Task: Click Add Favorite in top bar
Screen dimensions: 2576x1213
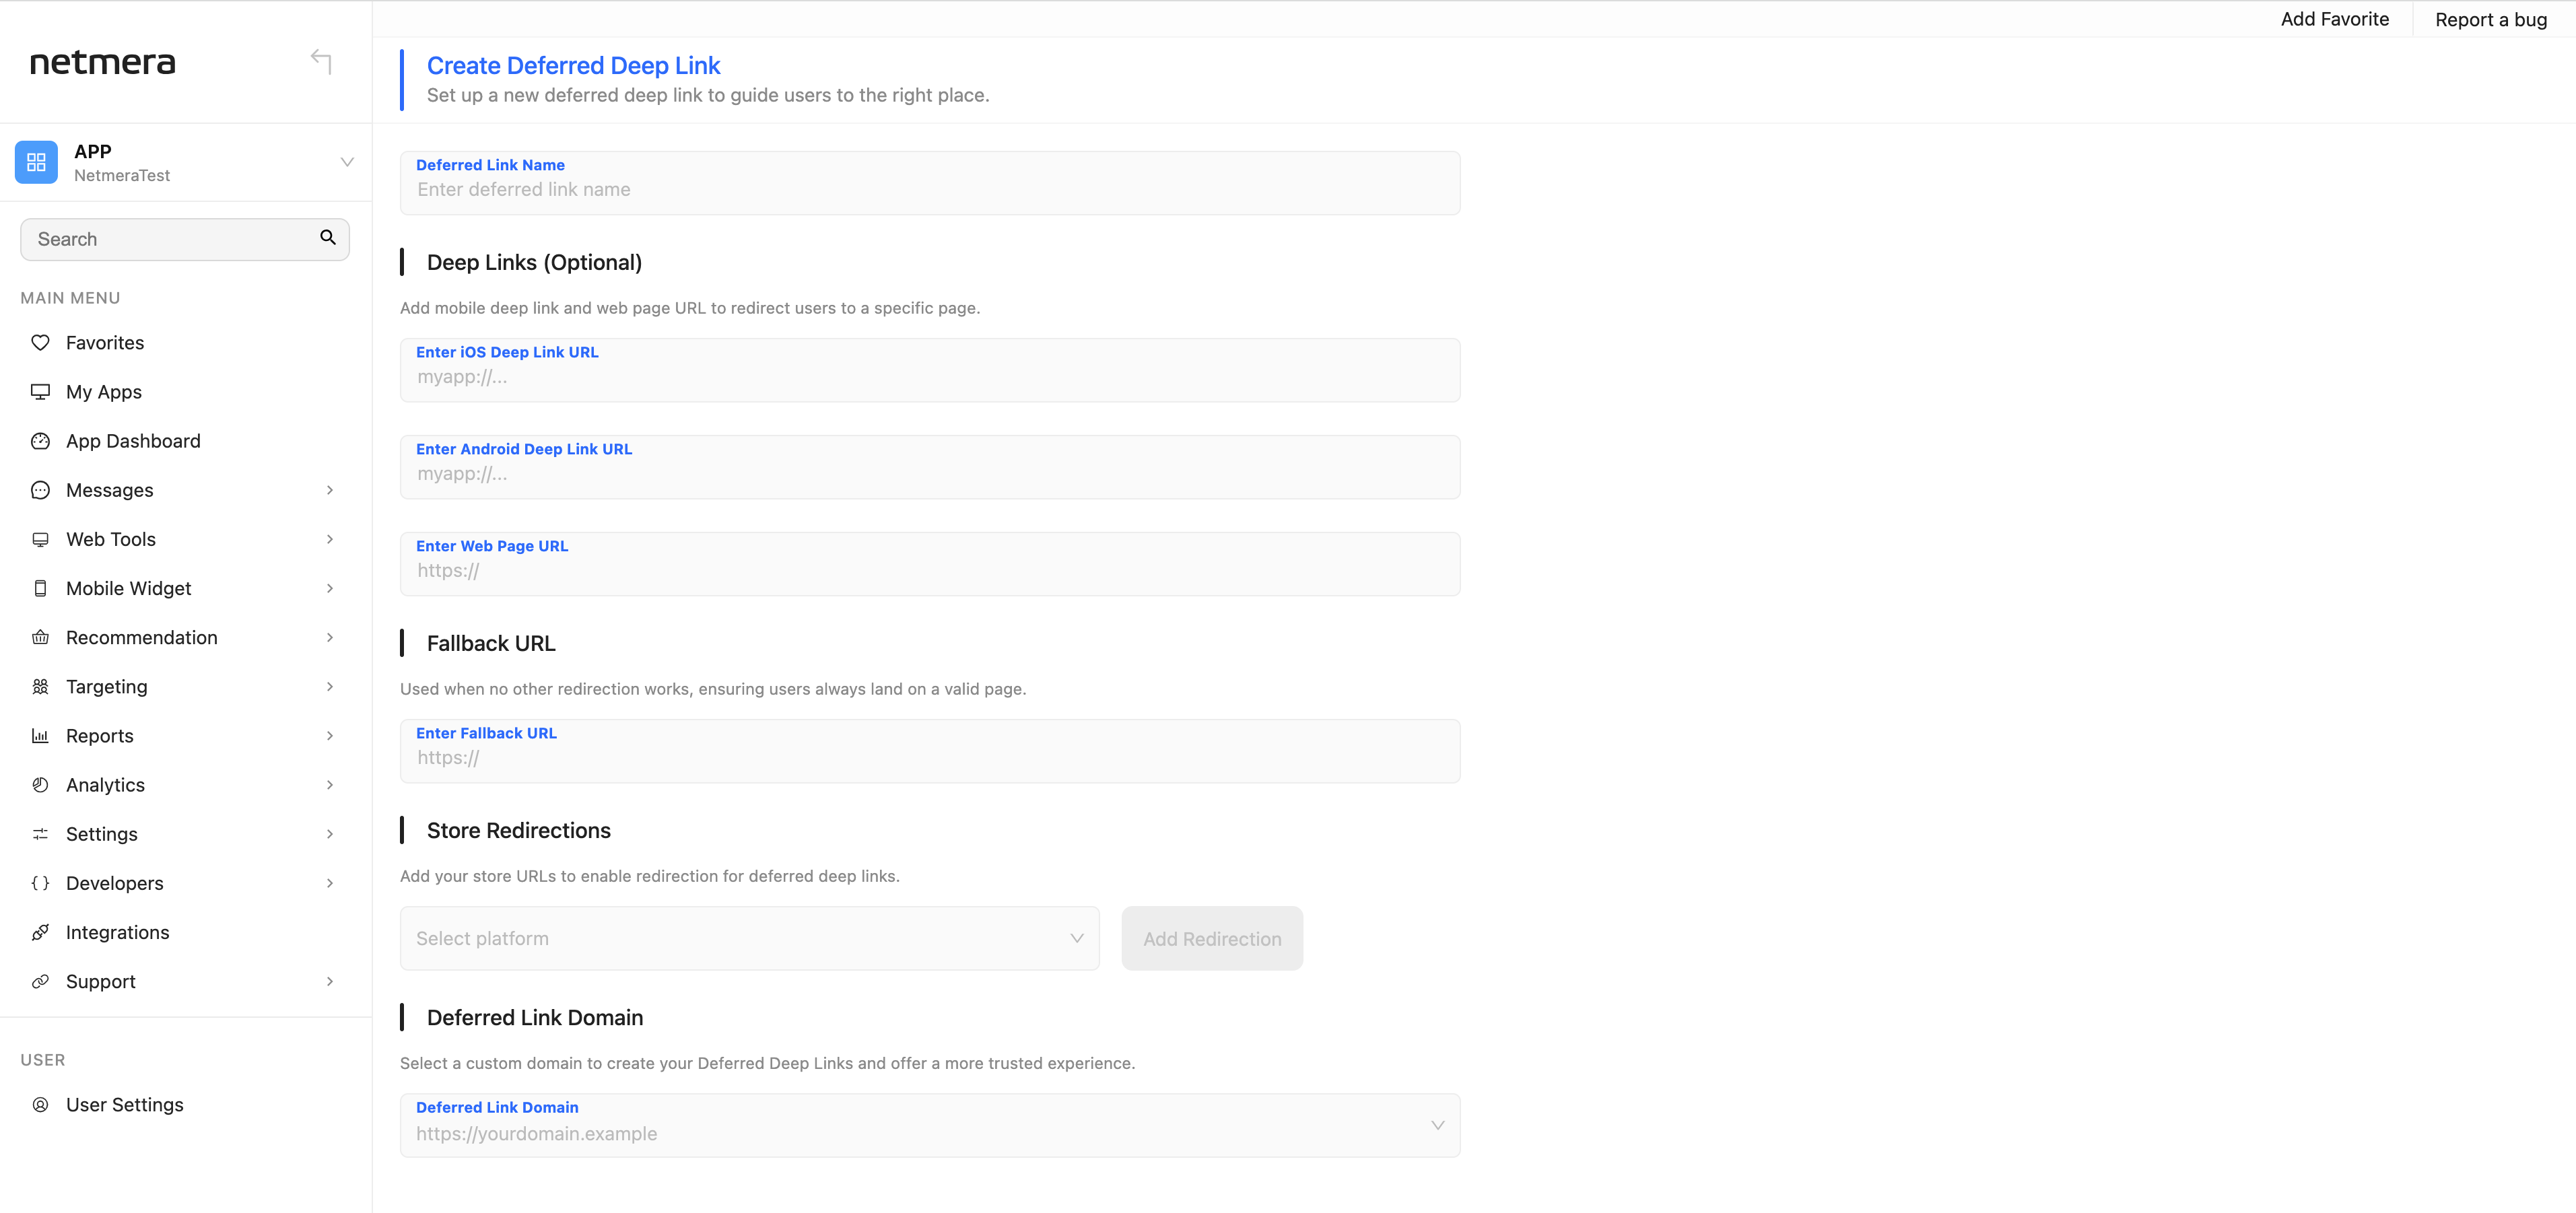Action: 2334,19
